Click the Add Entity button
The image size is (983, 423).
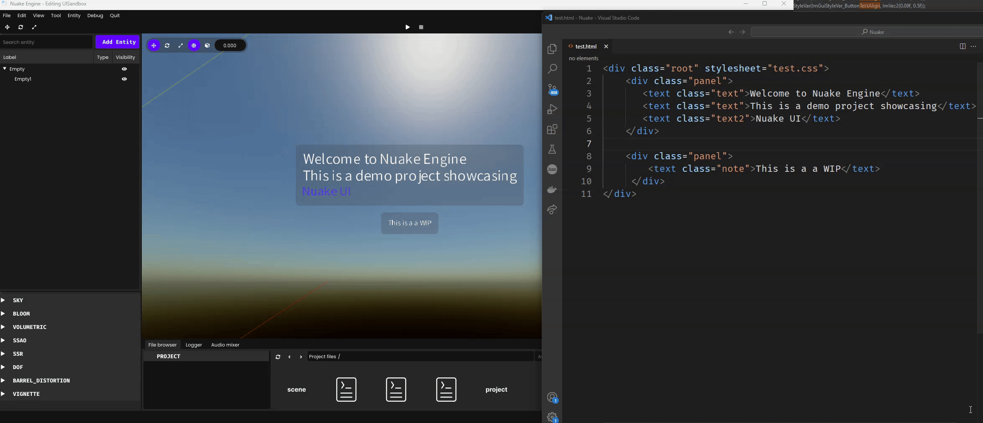tap(118, 42)
